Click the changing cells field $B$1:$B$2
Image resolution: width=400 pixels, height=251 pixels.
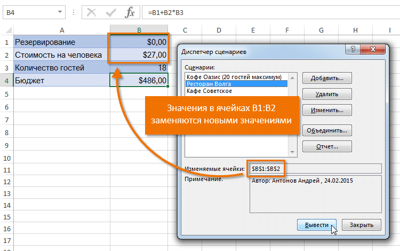click(315, 169)
